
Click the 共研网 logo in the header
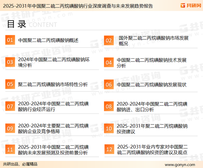click(191, 5)
